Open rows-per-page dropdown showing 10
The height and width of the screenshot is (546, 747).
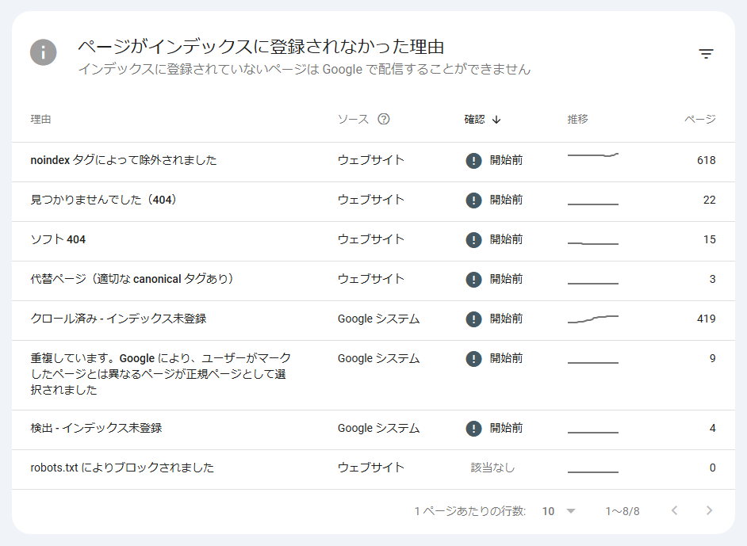pos(558,511)
